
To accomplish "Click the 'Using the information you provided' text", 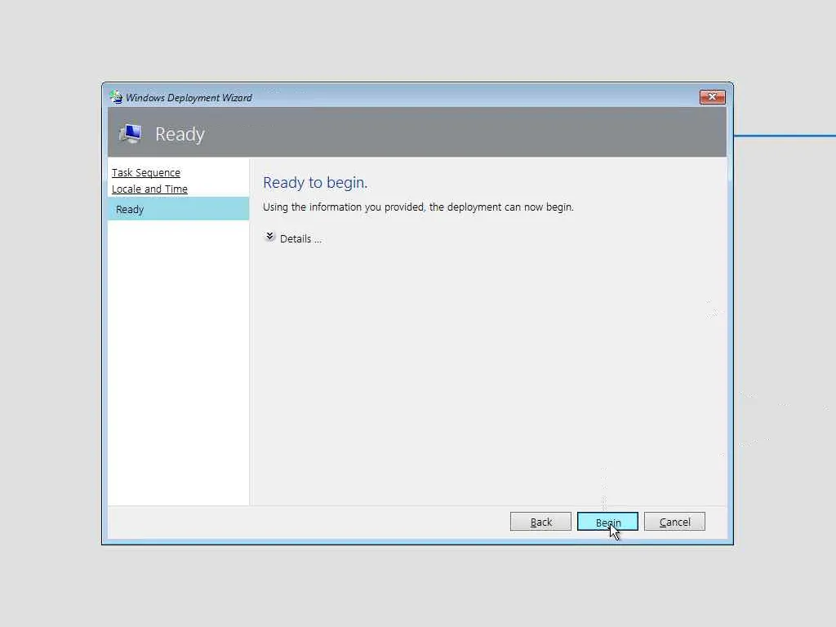I will (x=418, y=207).
